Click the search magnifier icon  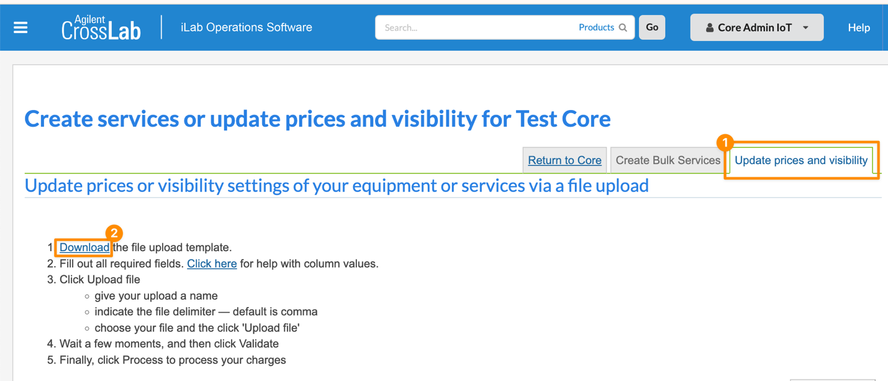pos(622,27)
